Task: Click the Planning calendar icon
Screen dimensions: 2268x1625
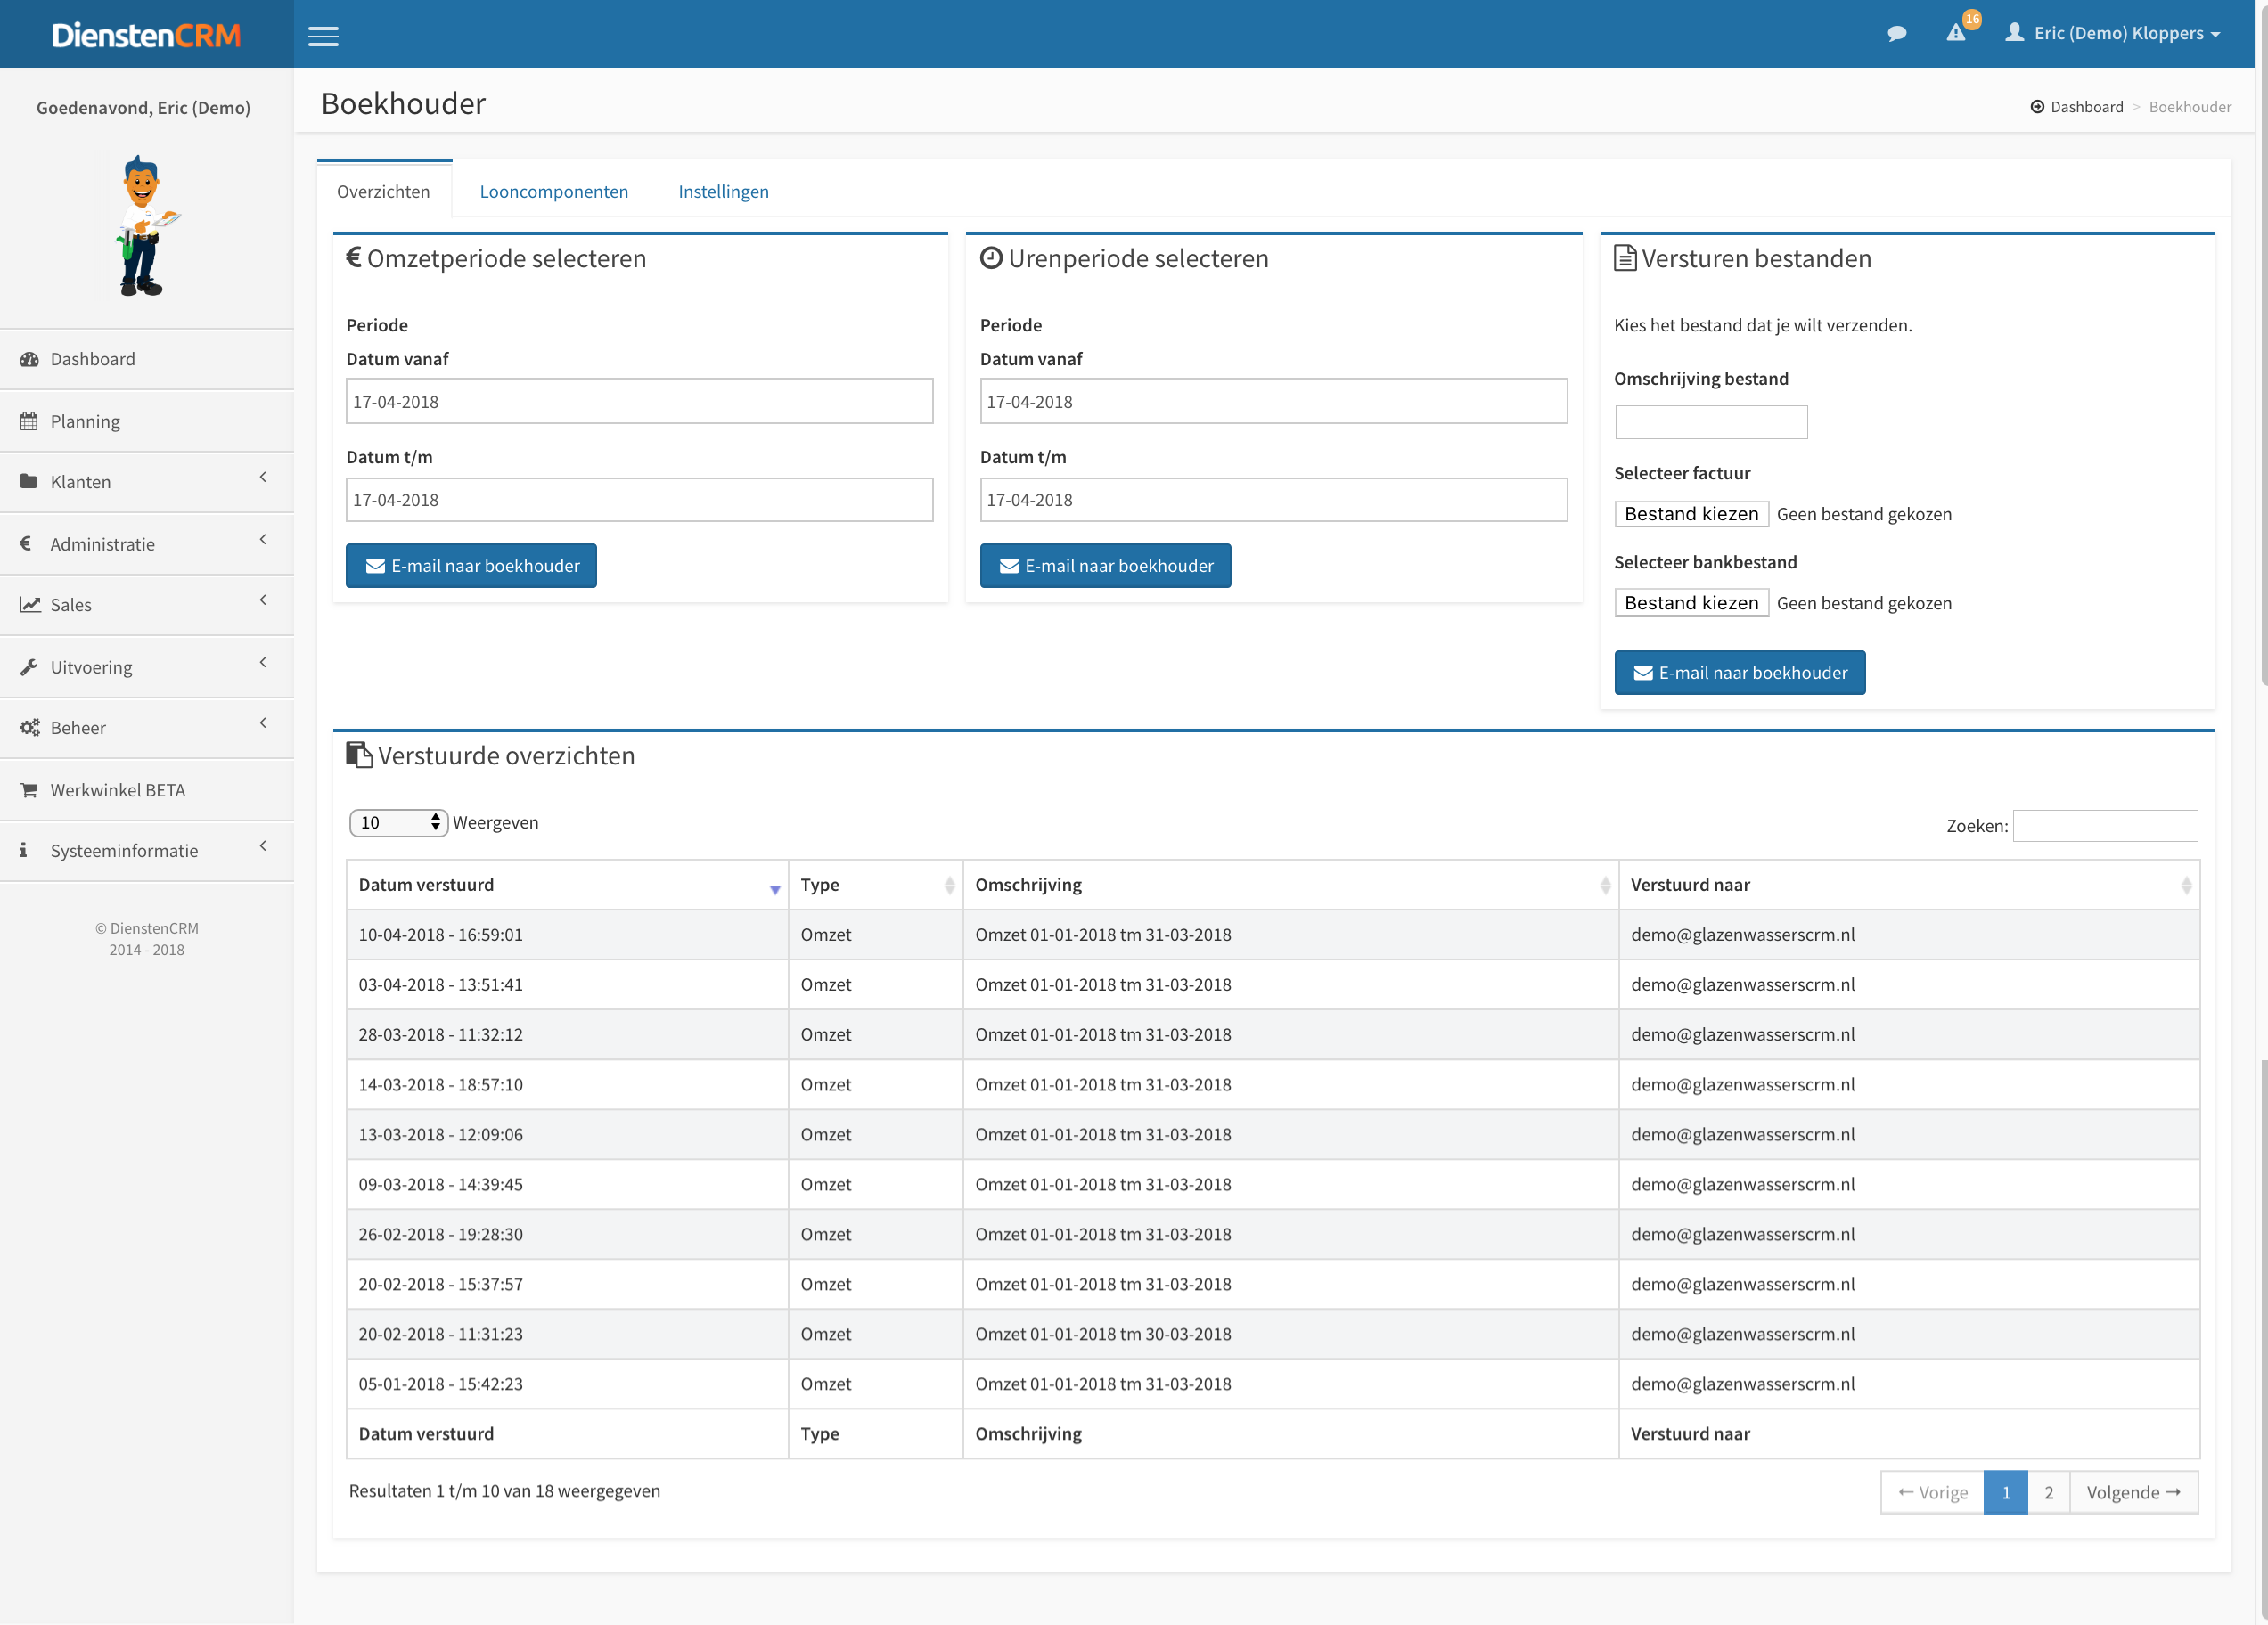Action: point(29,421)
